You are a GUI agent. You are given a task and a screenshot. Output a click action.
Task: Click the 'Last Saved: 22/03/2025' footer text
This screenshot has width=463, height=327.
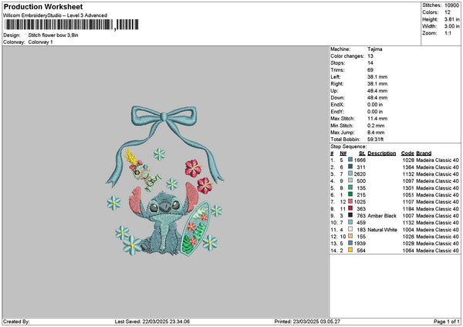click(x=152, y=322)
